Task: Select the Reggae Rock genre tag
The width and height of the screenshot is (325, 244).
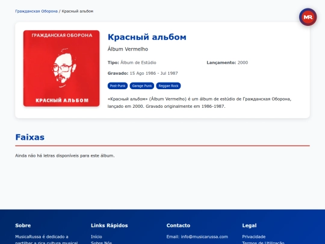Action: [169, 86]
